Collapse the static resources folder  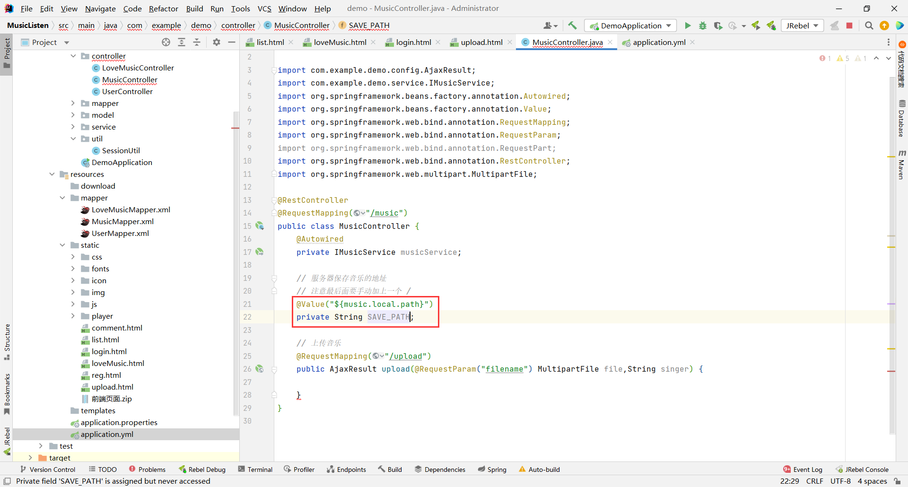tap(62, 245)
